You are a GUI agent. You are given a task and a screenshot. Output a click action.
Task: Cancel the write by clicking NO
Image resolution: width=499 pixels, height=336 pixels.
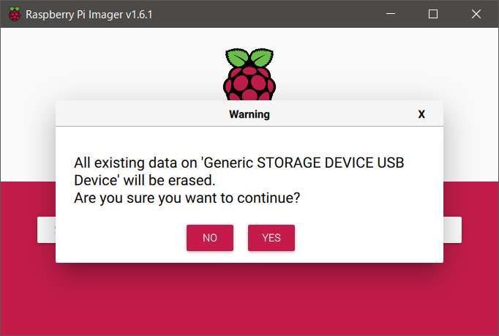click(210, 238)
